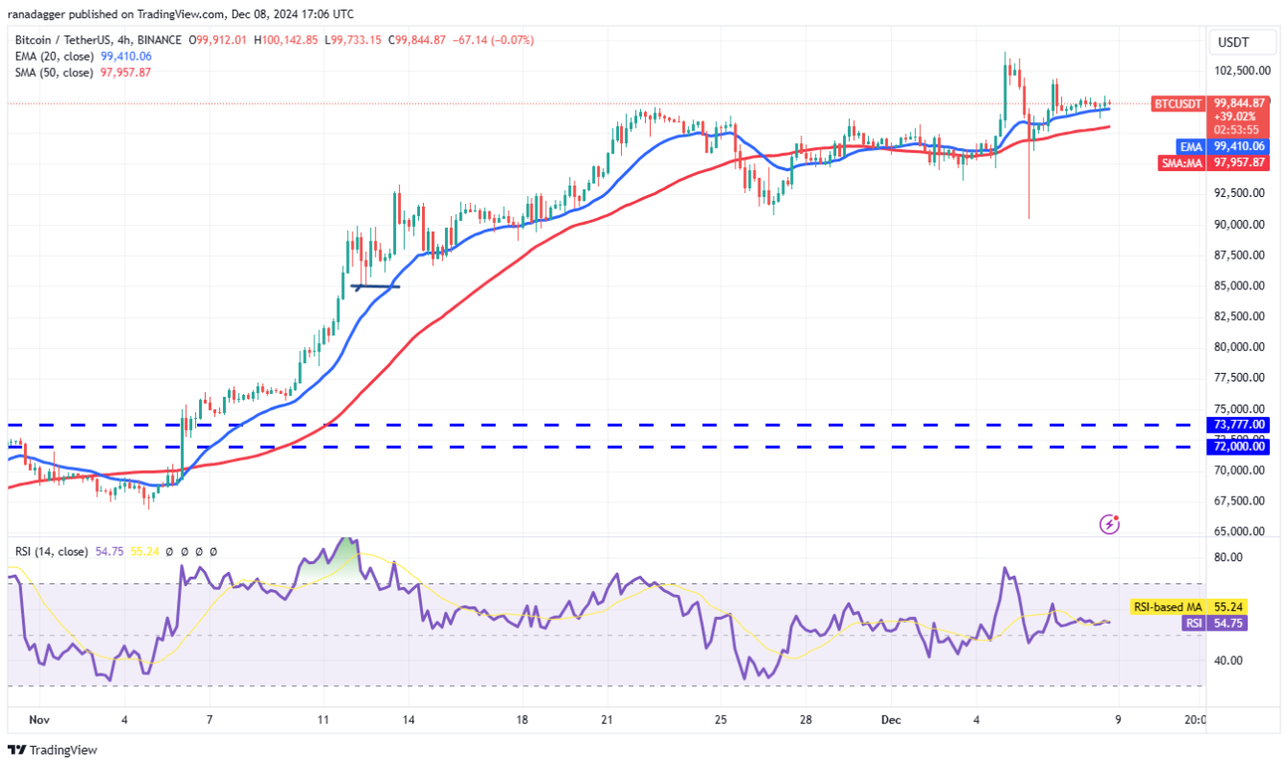Click the BTCUSDT price tag label
This screenshot has width=1288, height=764.
point(1178,103)
